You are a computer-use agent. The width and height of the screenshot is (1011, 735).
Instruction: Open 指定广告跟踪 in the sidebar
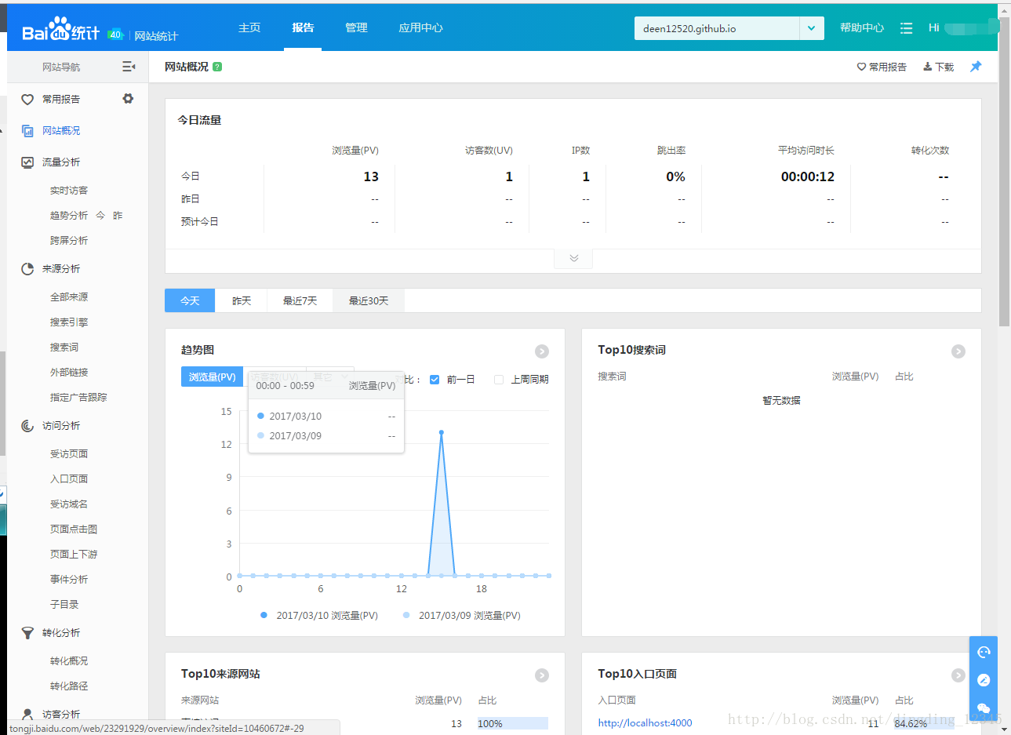(x=78, y=398)
